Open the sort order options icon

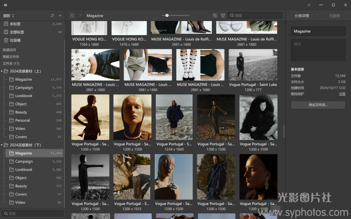(215, 15)
